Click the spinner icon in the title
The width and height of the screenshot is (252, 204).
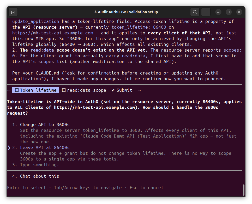tap(95, 12)
